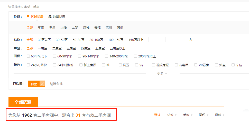Screen dimensions: 249x121
Task: Sort listings by 总价 arrows
Action: 176,115
